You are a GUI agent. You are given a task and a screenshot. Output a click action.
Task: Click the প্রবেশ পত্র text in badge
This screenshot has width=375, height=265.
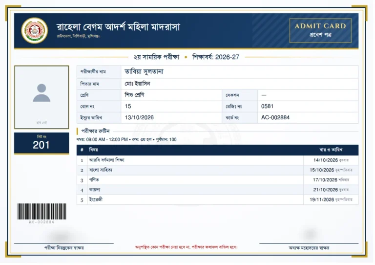pos(320,35)
